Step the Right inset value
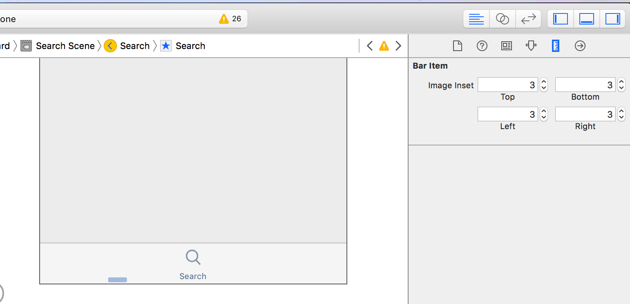The image size is (630, 304). coord(621,114)
